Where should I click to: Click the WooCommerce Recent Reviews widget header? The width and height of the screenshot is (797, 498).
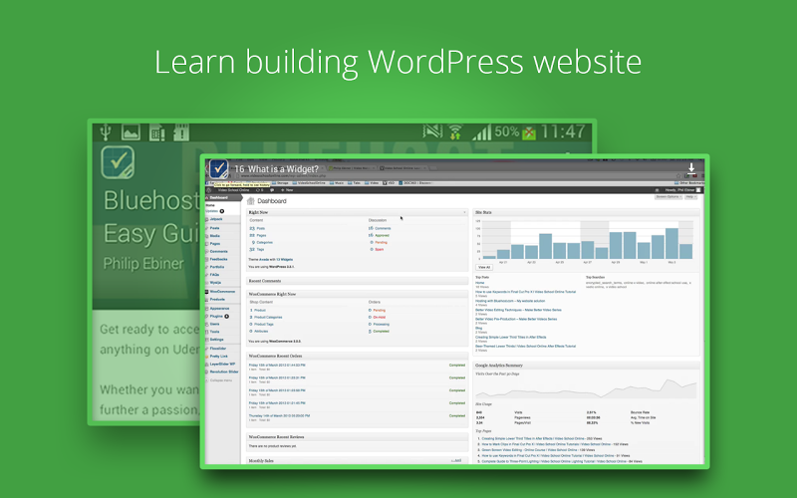tap(358, 437)
